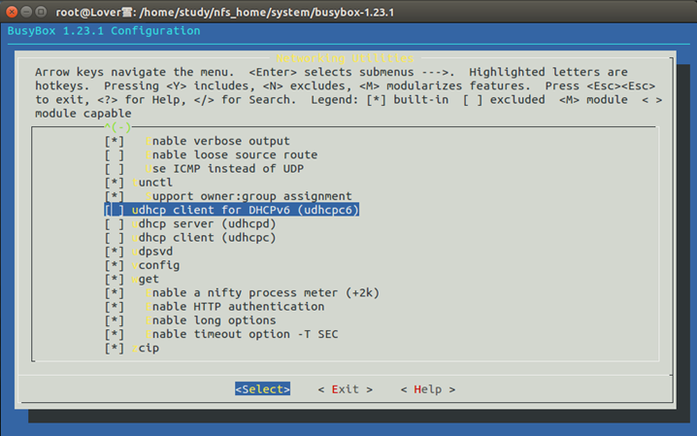Enable 'Use ICMP instead of UDP'
This screenshot has height=436, width=697.
tap(115, 168)
